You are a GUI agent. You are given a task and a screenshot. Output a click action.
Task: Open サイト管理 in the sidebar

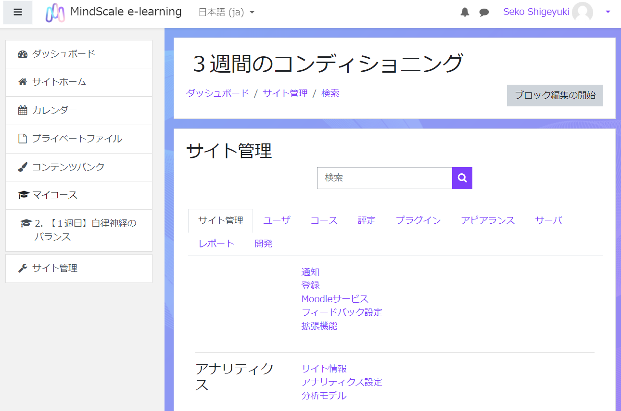coord(79,269)
